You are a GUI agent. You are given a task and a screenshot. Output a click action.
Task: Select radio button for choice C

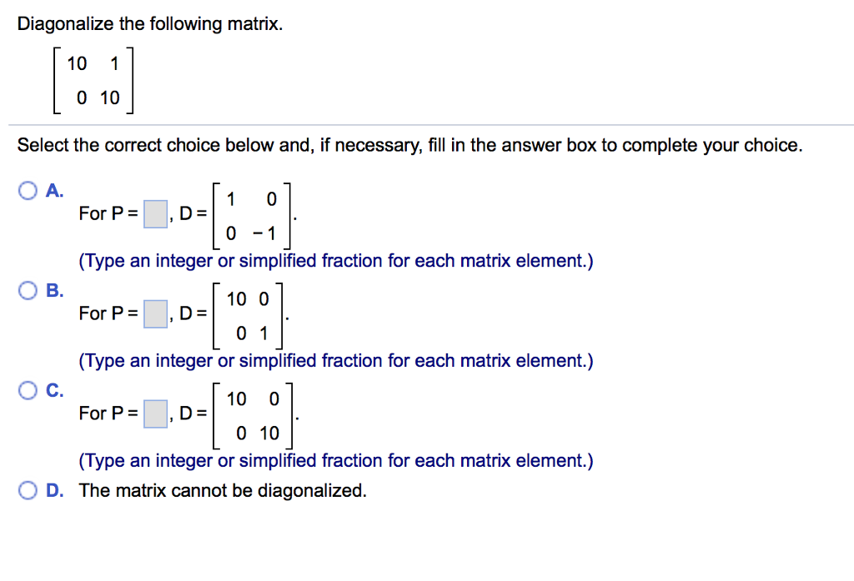coord(26,390)
